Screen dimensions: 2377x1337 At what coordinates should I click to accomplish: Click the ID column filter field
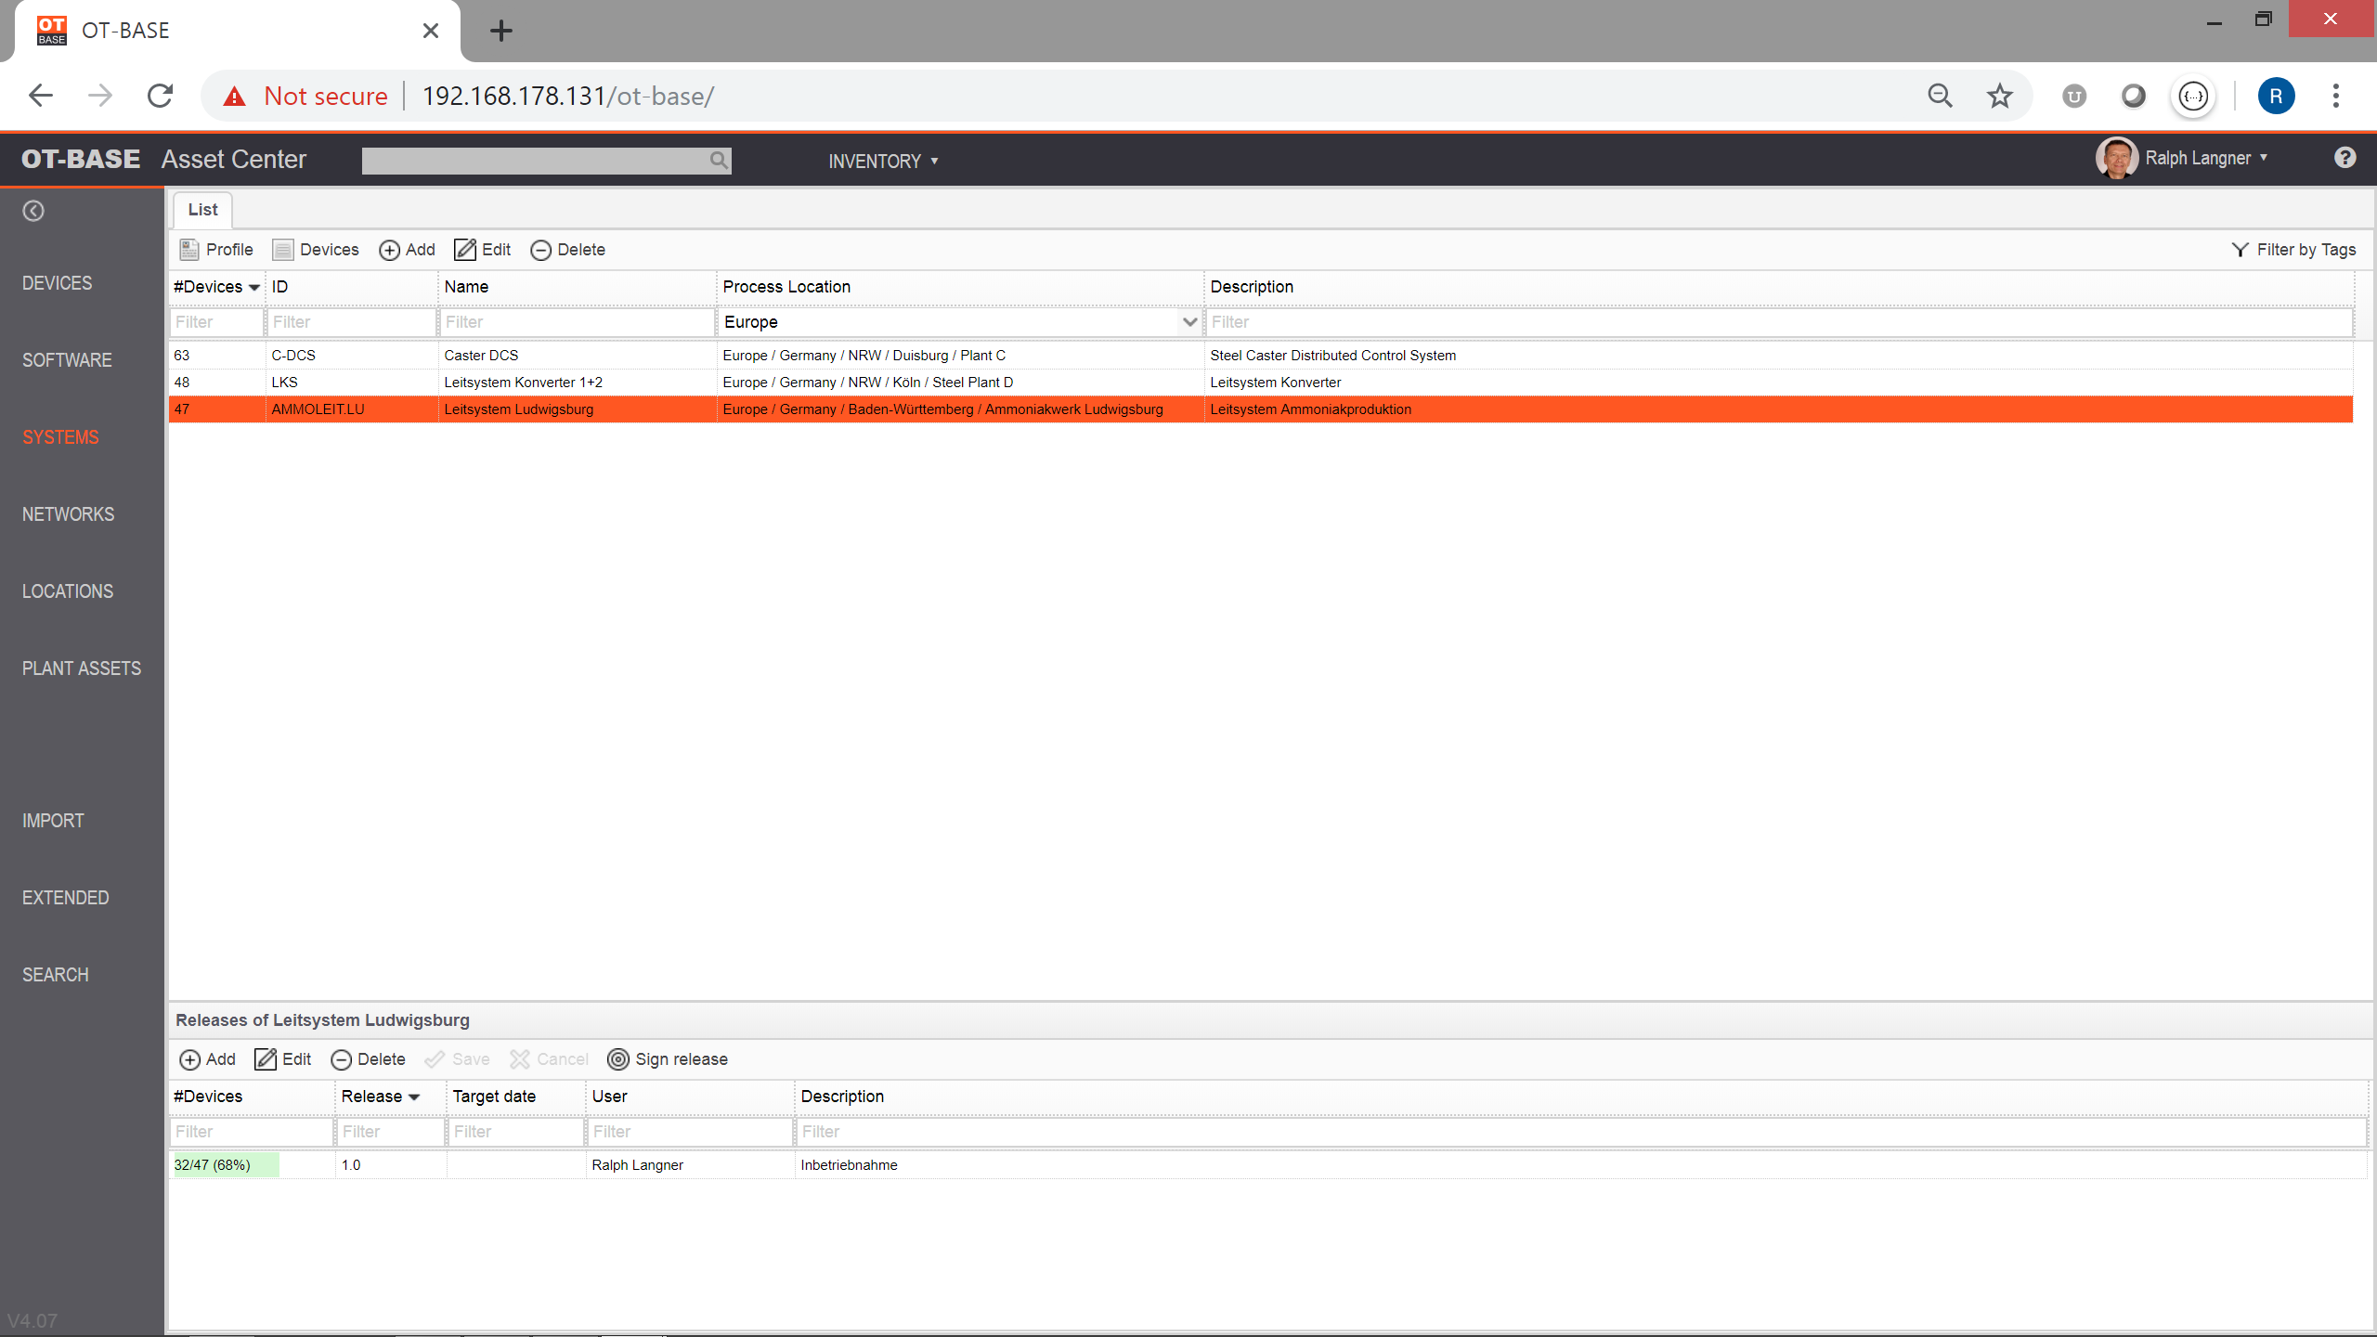351,322
